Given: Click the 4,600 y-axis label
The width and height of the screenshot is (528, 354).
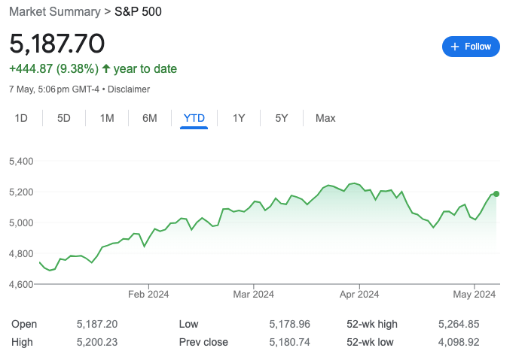Looking at the screenshot, I should coord(21,284).
